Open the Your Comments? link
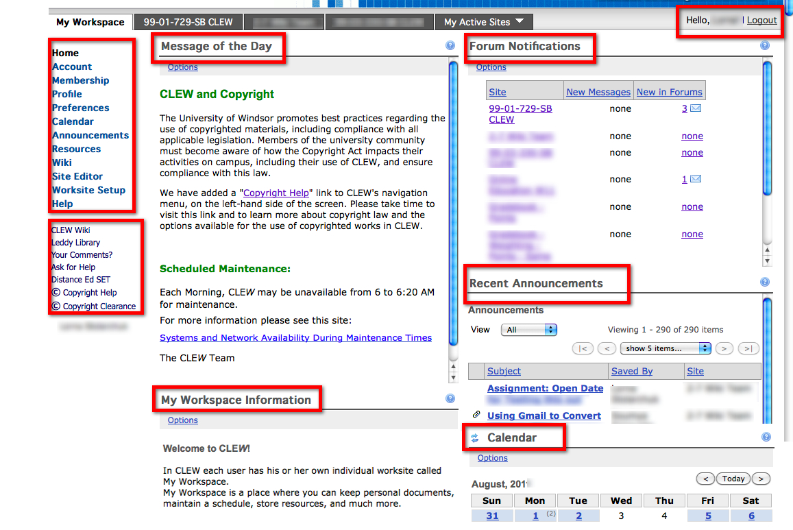 [x=82, y=255]
